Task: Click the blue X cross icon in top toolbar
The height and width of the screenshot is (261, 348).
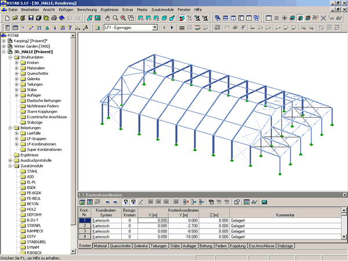Action: tap(324, 18)
